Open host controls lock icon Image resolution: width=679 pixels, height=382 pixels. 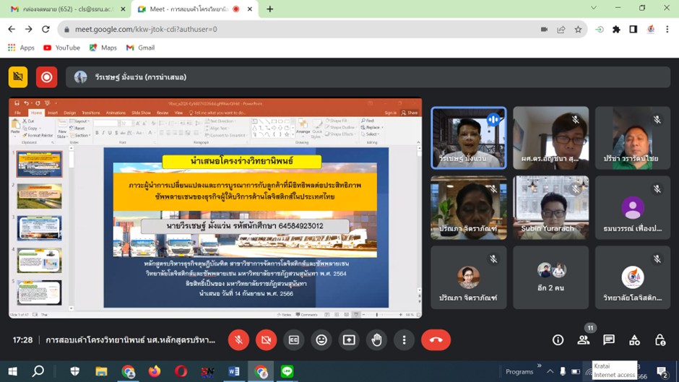pos(659,340)
